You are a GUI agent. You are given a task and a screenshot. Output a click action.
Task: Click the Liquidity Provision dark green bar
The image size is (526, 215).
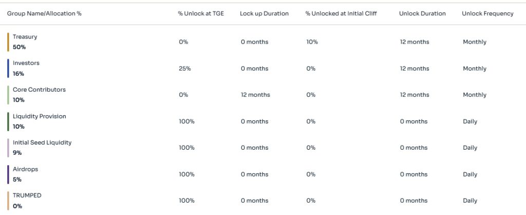[x=8, y=121]
